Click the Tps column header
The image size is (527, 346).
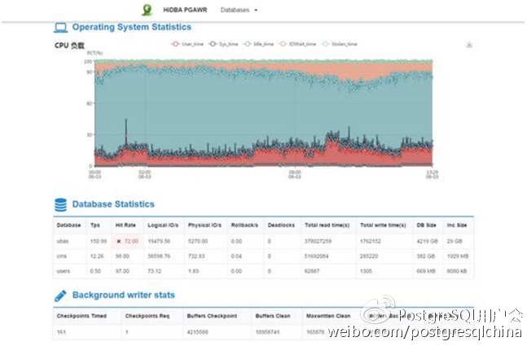(x=94, y=225)
